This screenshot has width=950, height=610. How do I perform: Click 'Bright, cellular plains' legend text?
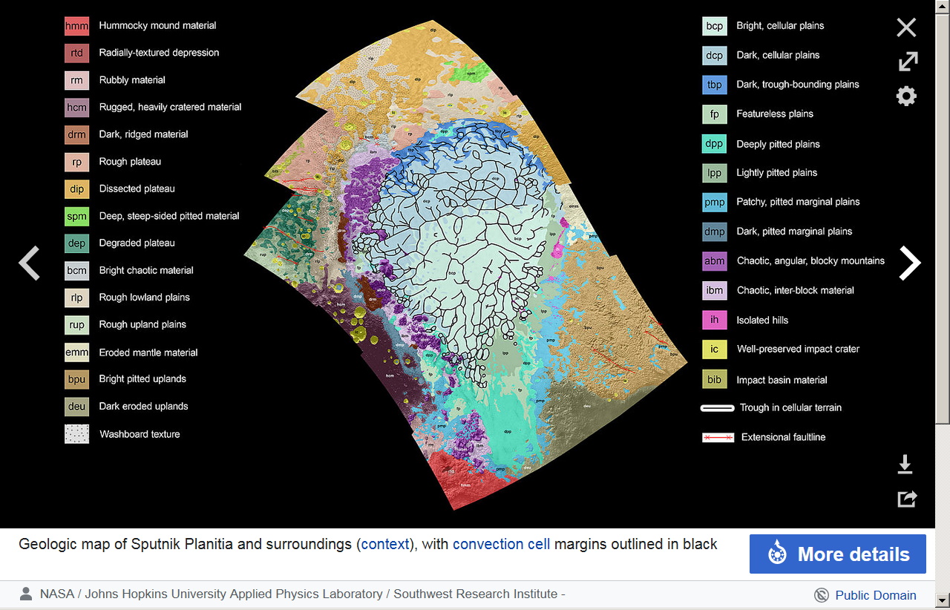(780, 25)
